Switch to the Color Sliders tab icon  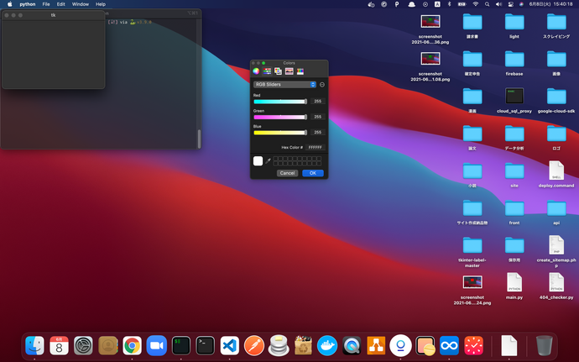point(267,71)
